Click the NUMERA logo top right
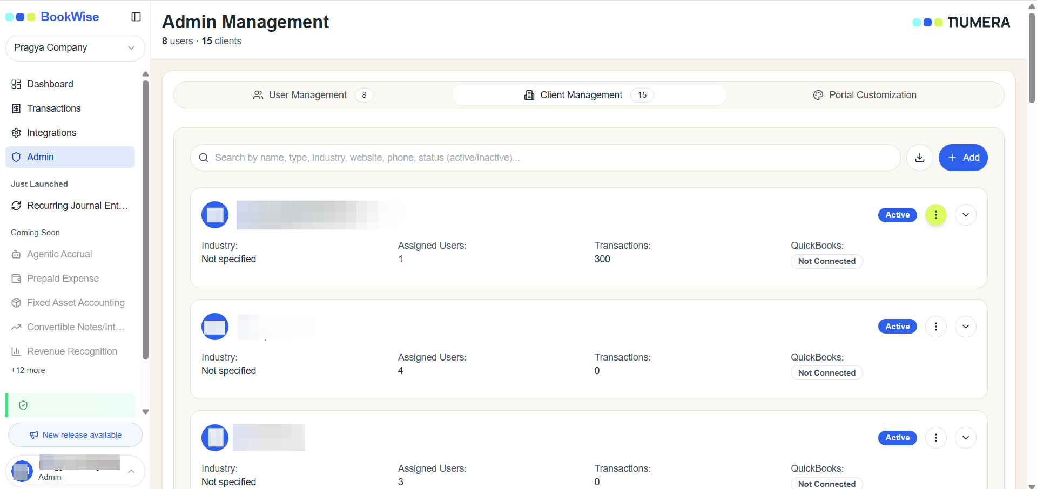Viewport: 1037px width, 489px height. coord(961,22)
